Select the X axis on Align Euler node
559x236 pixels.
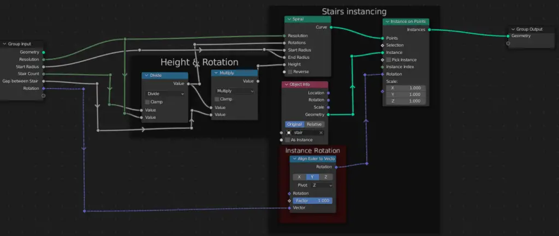click(x=300, y=177)
